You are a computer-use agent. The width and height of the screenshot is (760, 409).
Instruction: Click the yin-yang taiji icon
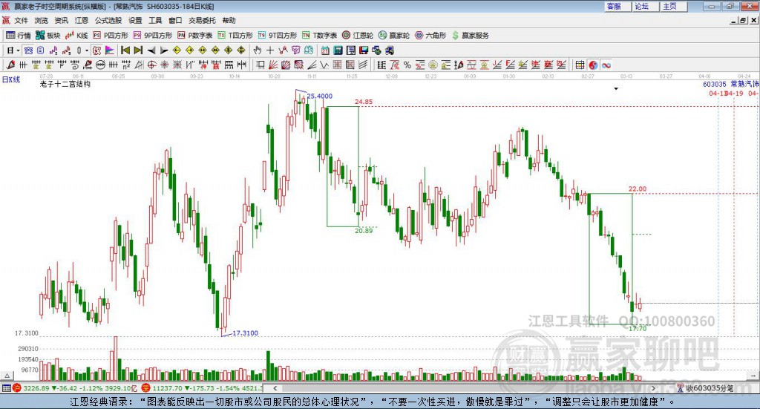tap(593, 65)
